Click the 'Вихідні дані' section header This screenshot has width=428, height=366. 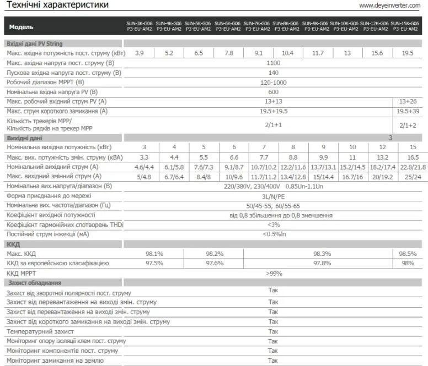tap(24, 138)
